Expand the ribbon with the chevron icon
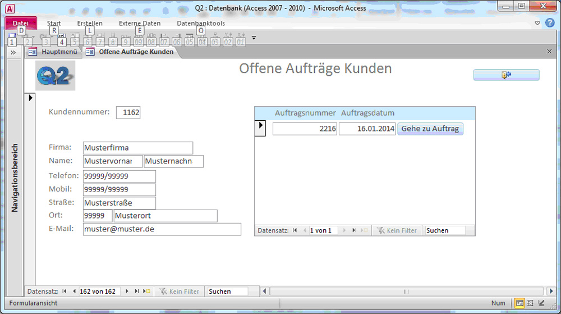The height and width of the screenshot is (314, 561). click(537, 23)
